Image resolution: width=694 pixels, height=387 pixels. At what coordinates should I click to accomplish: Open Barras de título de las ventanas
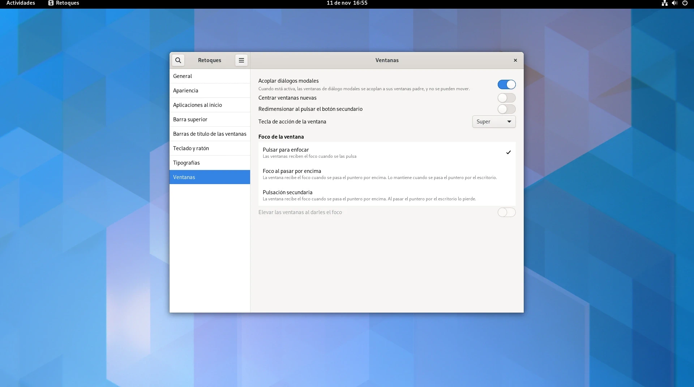[209, 134]
